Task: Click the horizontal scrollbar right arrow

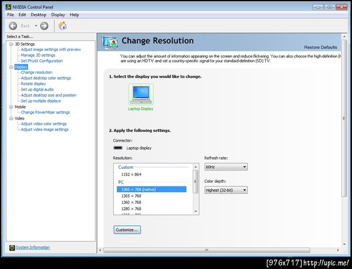Action: click(x=338, y=250)
